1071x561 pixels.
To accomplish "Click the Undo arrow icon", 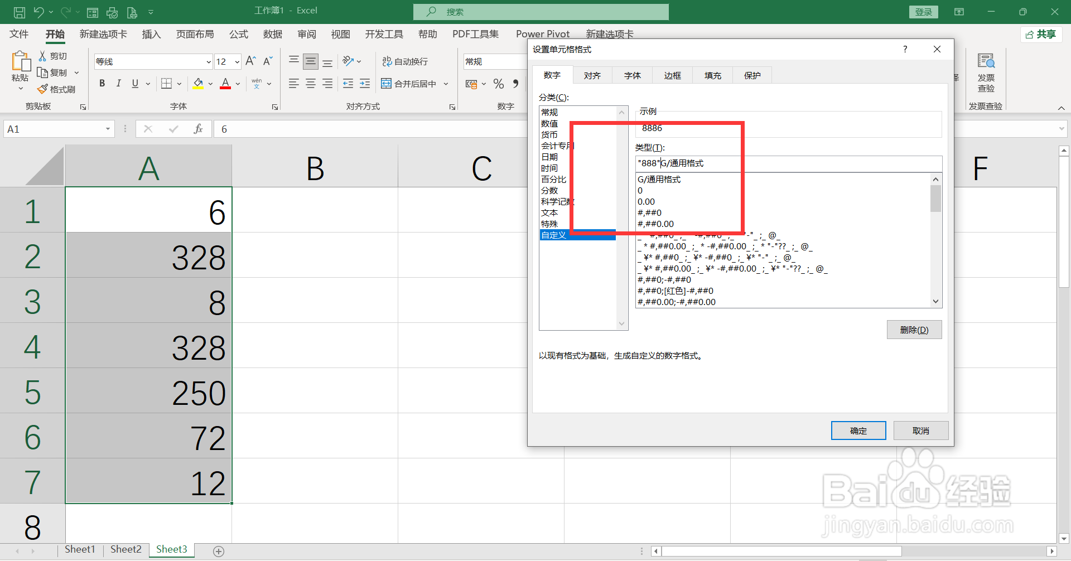I will point(38,12).
